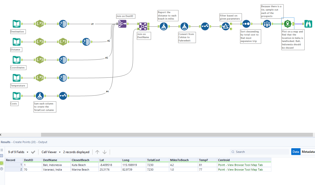Select the Filter tool node
Viewport: 315px width, 185px height.
pos(225,26)
